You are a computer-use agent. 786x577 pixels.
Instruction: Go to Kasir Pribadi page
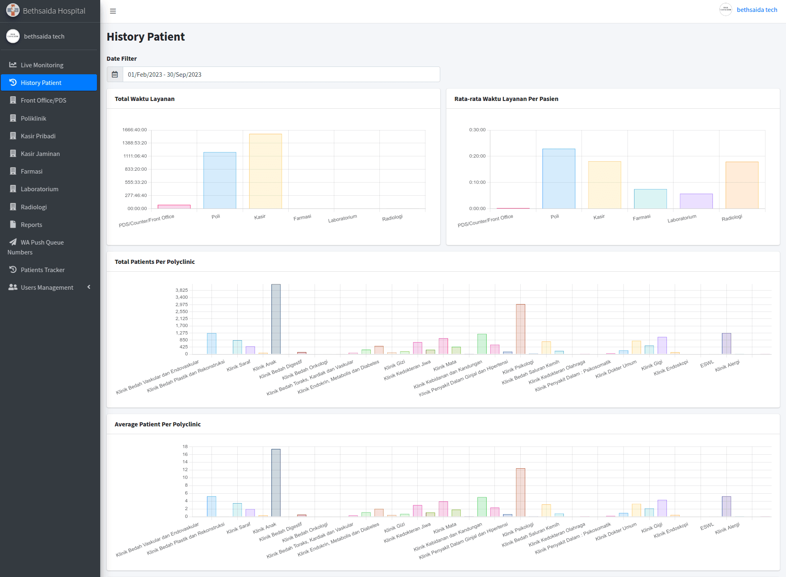pyautogui.click(x=38, y=136)
